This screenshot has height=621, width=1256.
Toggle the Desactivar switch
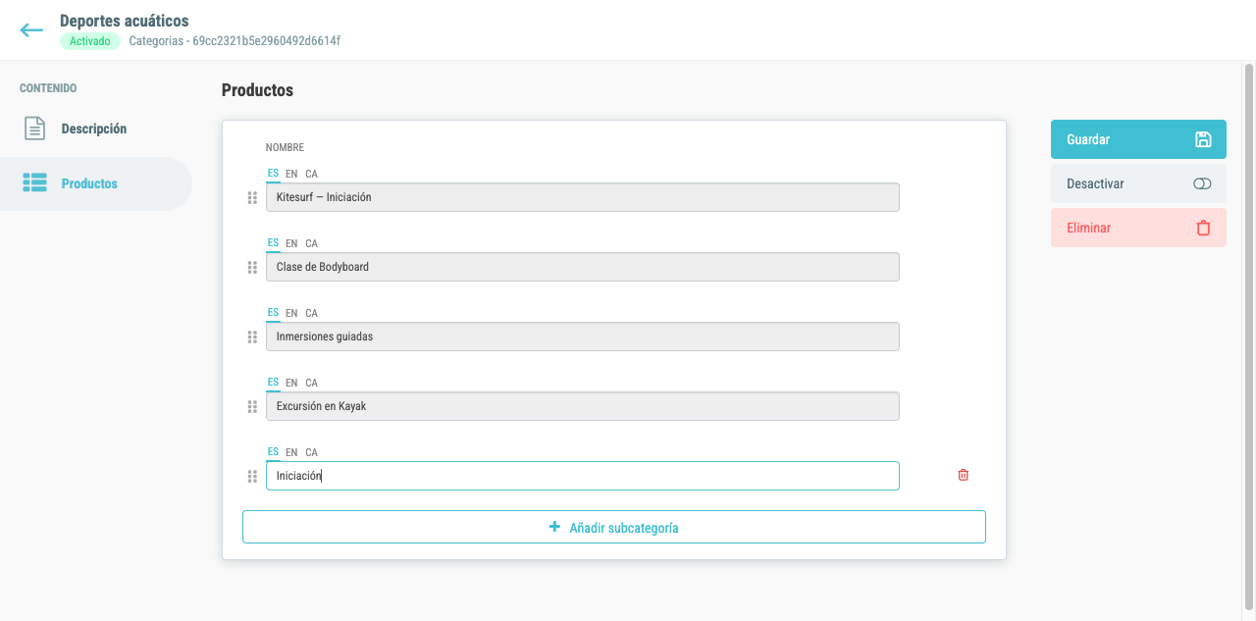[1203, 183]
